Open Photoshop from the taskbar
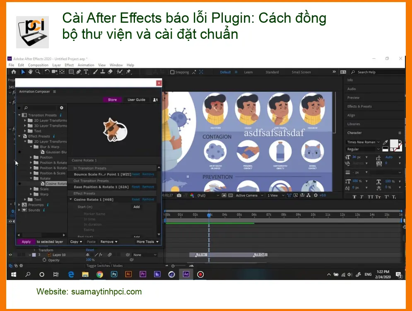The width and height of the screenshot is (412, 311). coord(114,274)
